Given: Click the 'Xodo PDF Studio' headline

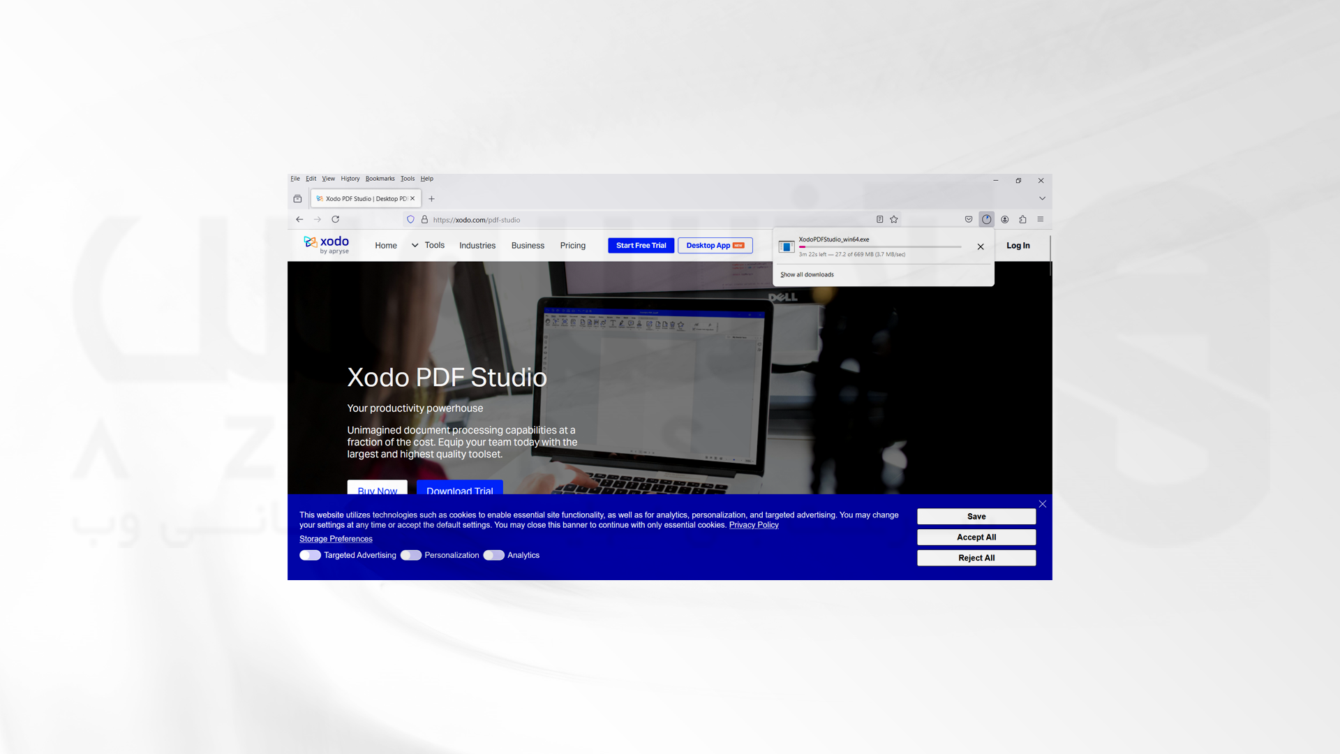Looking at the screenshot, I should (447, 378).
